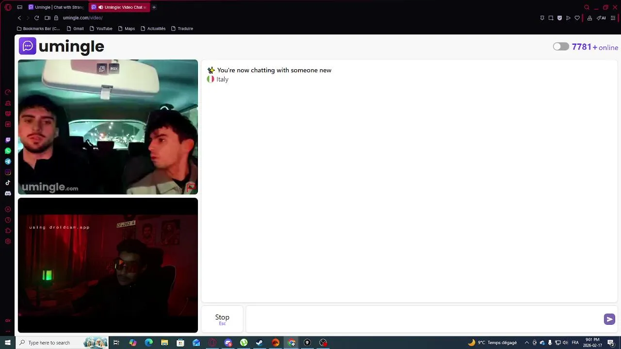The width and height of the screenshot is (621, 349).
Task: Switch to 'Umingle | Chat with Strangers' tab
Action: [x=56, y=7]
